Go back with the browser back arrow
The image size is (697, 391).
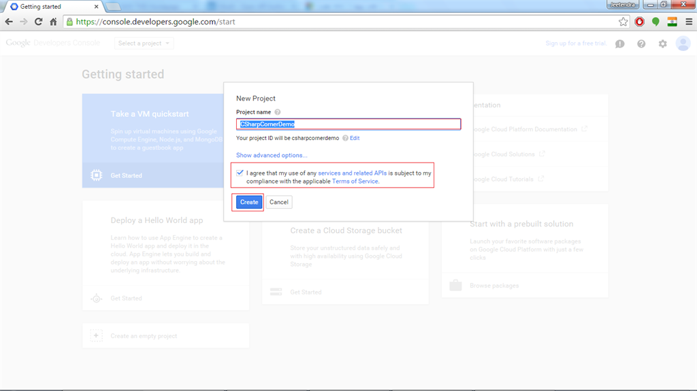tap(9, 22)
